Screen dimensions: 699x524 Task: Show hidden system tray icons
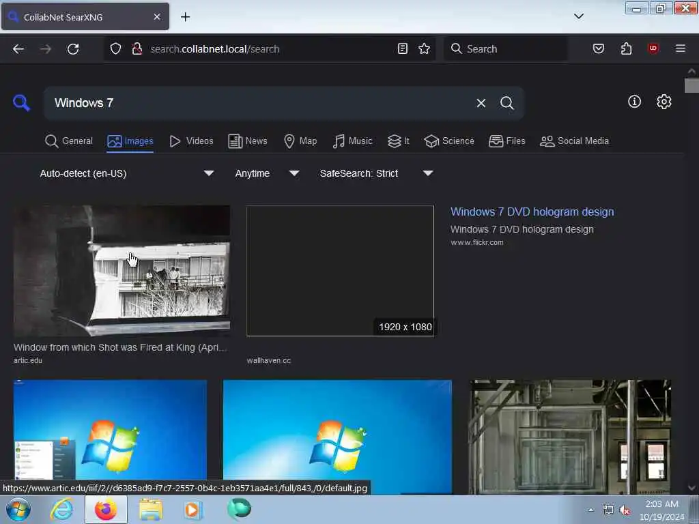pos(590,510)
